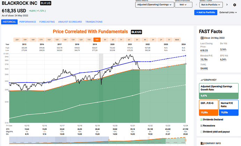The image size is (241, 146).
Task: Select the 17Y time range
Action: click(41, 40)
